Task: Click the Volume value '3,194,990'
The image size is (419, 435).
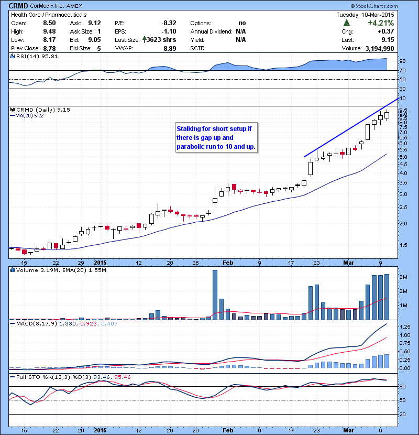Action: [380, 49]
